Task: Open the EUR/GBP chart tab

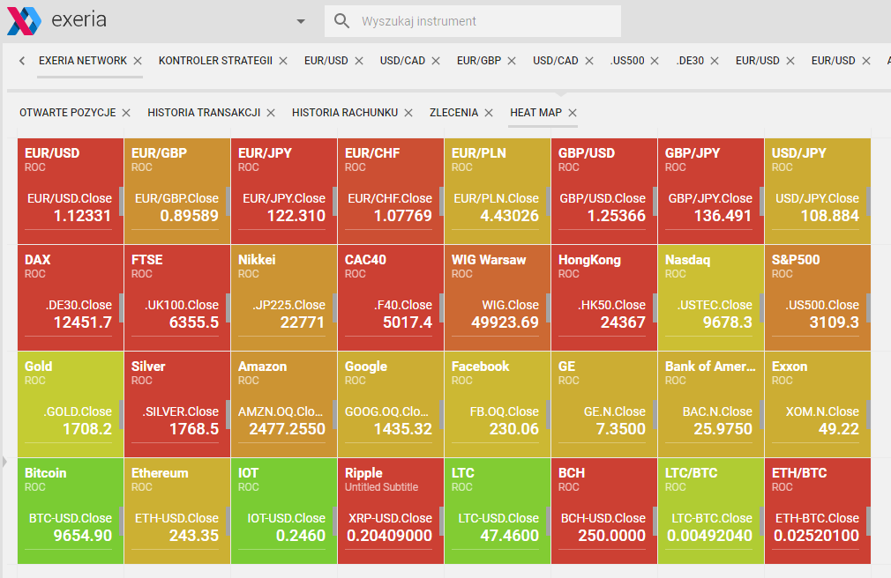Action: click(x=479, y=61)
